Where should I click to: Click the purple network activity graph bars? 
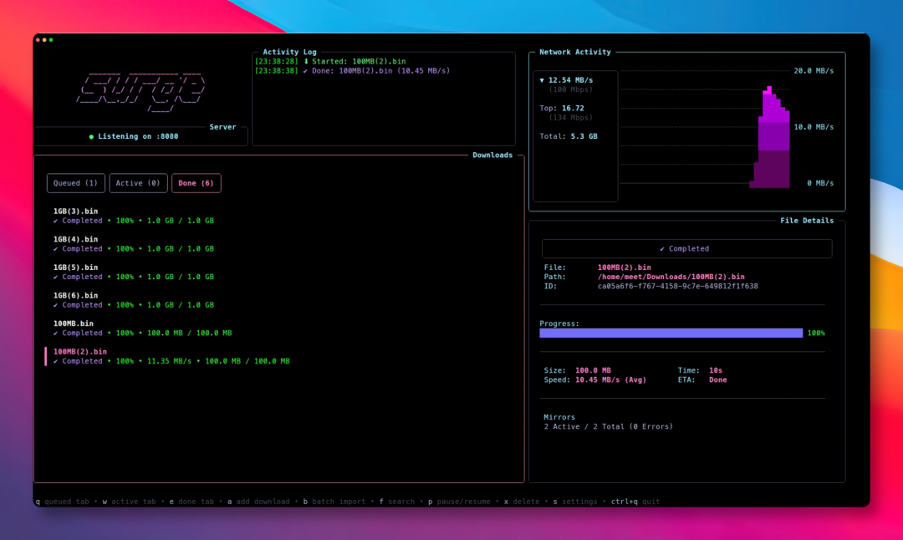[770, 142]
